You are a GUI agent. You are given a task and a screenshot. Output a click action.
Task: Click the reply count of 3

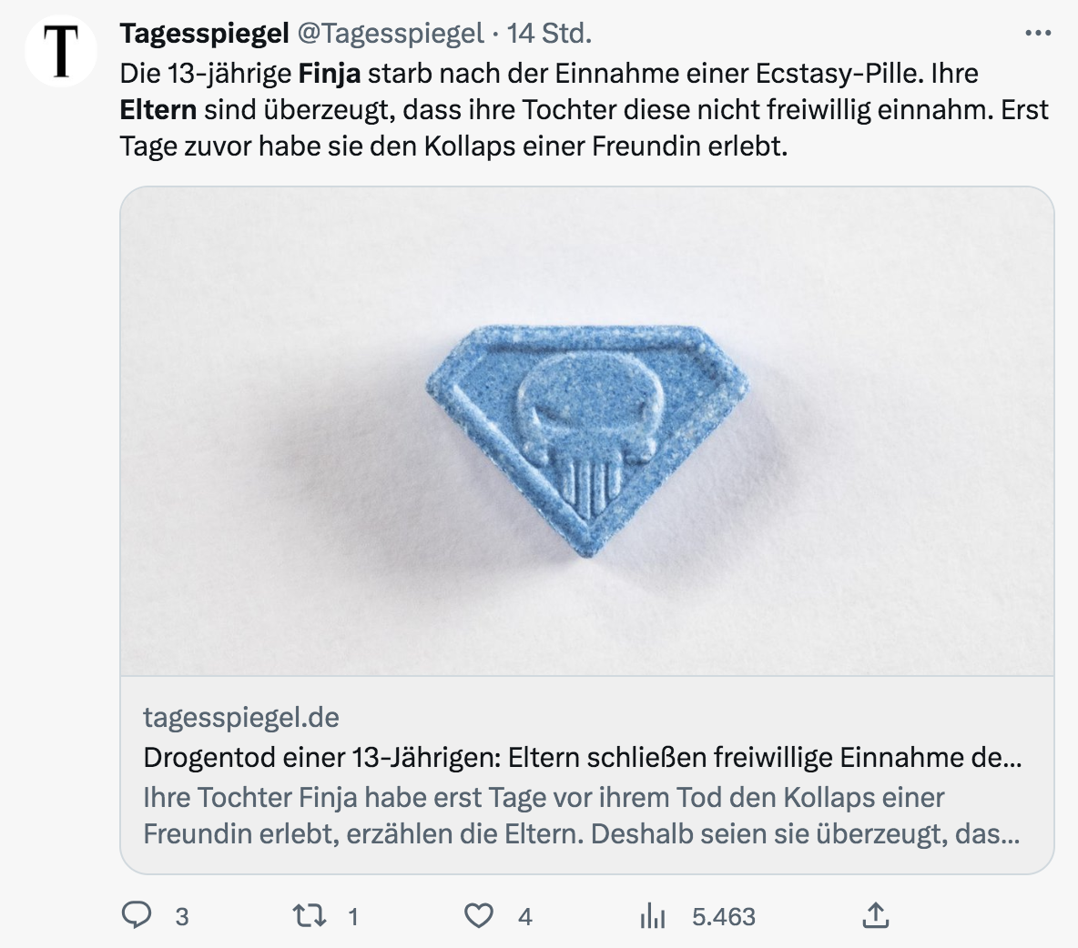pos(182,916)
